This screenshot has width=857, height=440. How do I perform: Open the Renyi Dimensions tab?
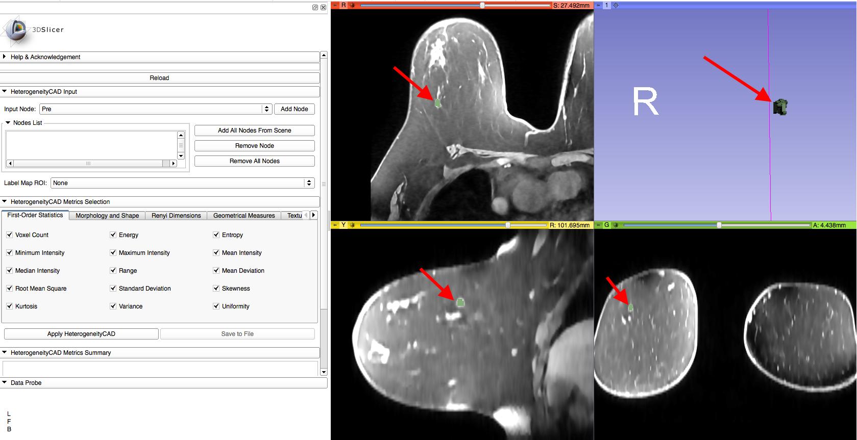coord(176,216)
